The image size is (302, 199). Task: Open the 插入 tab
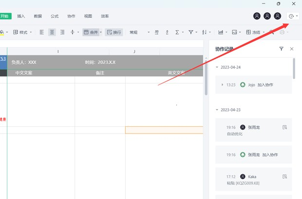pyautogui.click(x=21, y=16)
